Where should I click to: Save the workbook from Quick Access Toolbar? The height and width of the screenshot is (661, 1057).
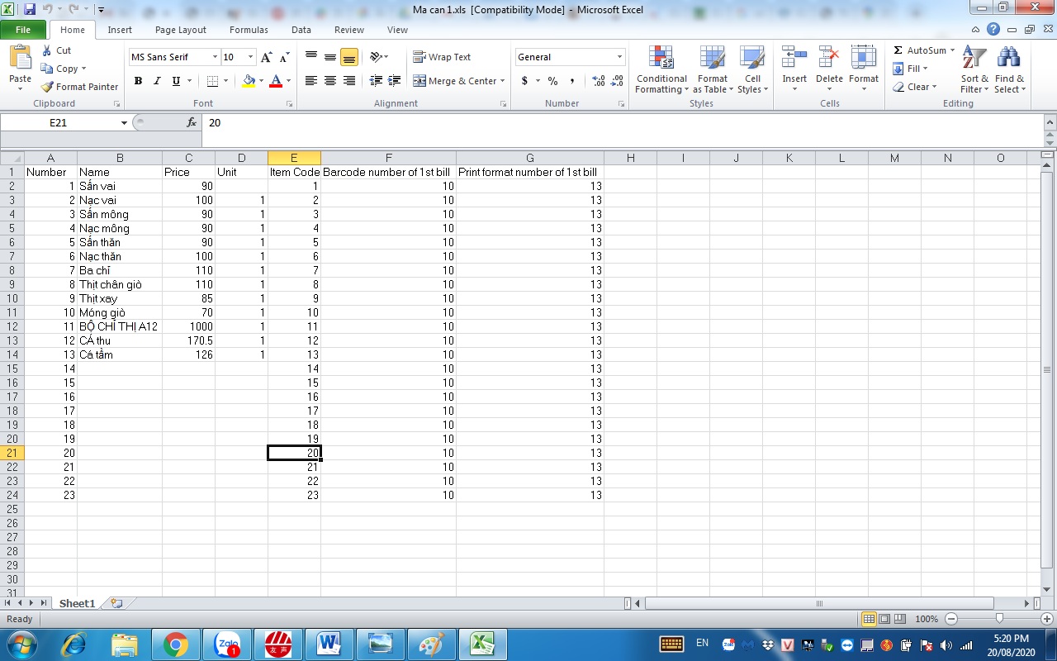30,10
